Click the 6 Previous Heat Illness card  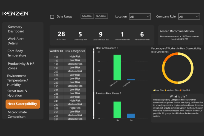pos(142,36)
